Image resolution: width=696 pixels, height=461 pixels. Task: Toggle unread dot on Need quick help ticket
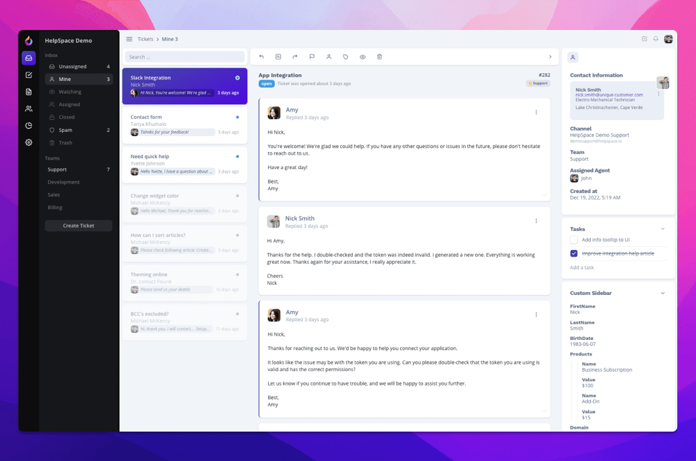[237, 157]
